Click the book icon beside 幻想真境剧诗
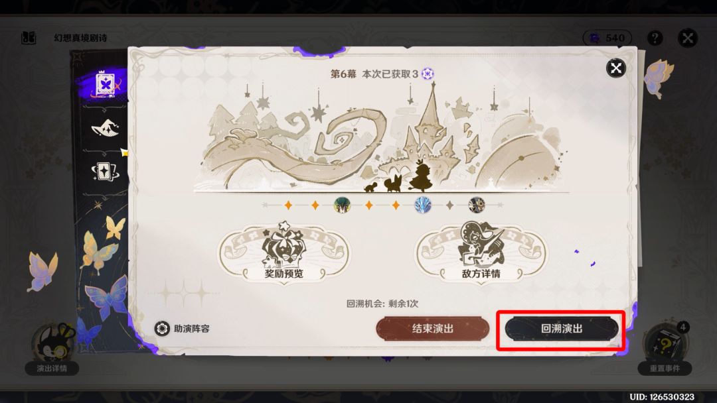Image resolution: width=717 pixels, height=403 pixels. pyautogui.click(x=29, y=38)
